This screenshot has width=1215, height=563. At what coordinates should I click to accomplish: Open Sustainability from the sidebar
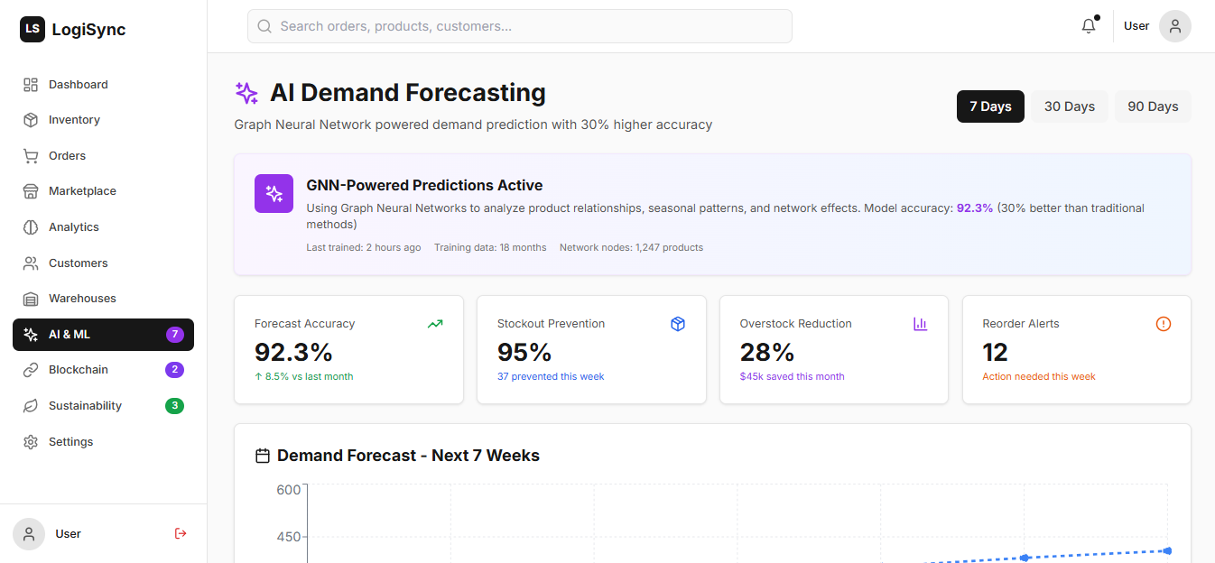[85, 406]
